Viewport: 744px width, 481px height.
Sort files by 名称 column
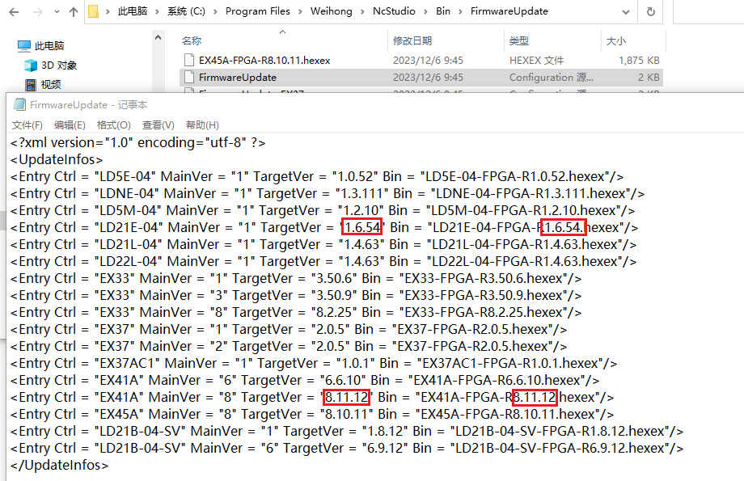click(192, 40)
